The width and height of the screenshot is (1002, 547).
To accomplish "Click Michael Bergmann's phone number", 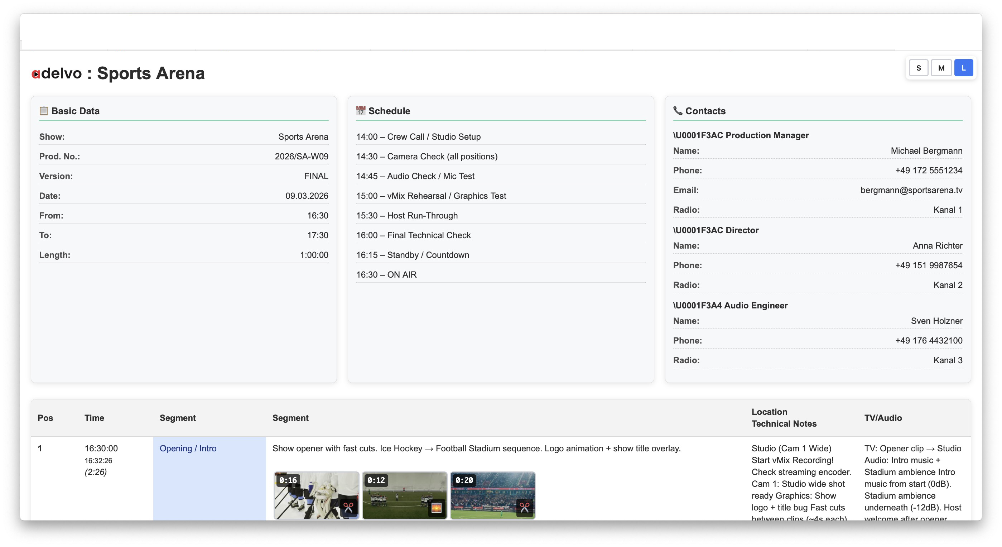I will [x=929, y=171].
